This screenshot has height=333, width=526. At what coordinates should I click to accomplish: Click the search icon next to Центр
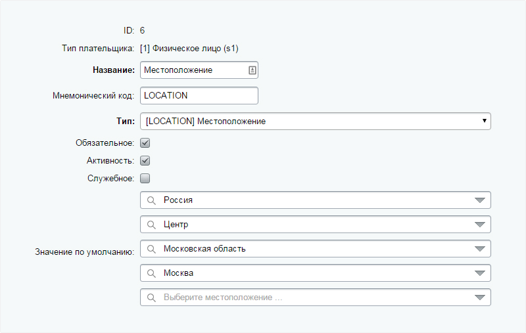click(151, 225)
